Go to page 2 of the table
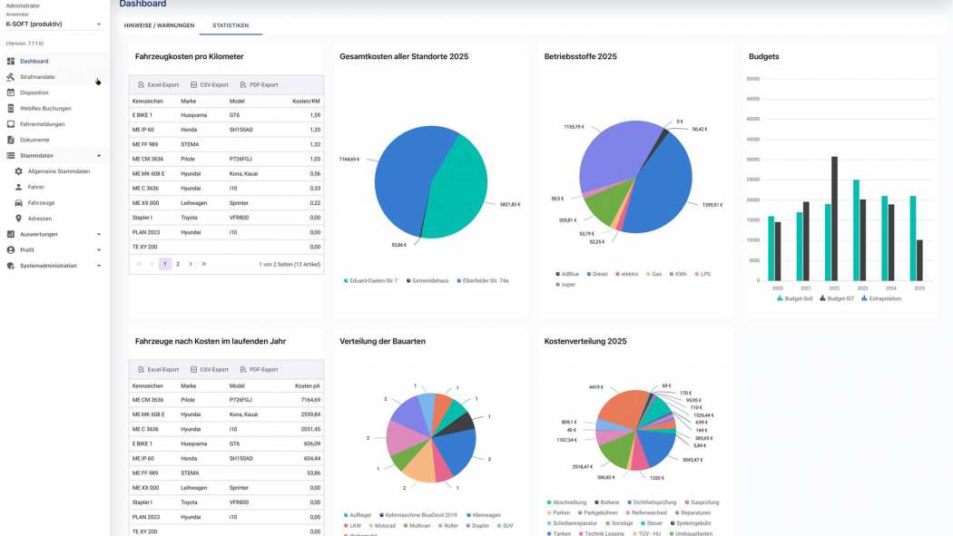Screen dimensions: 953x536 click(x=178, y=264)
